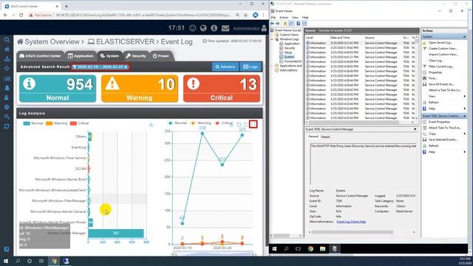Open the Critical 13 status card
Viewport: 473px width, 266px height.
(x=222, y=89)
